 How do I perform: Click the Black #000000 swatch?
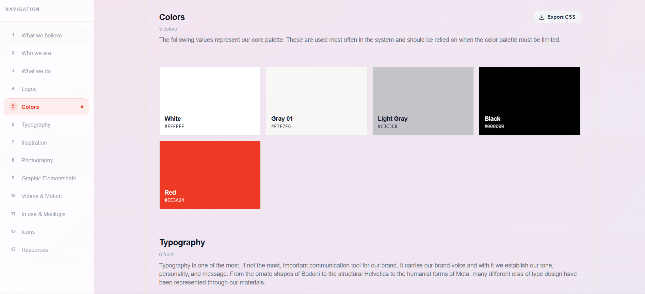[x=529, y=101]
